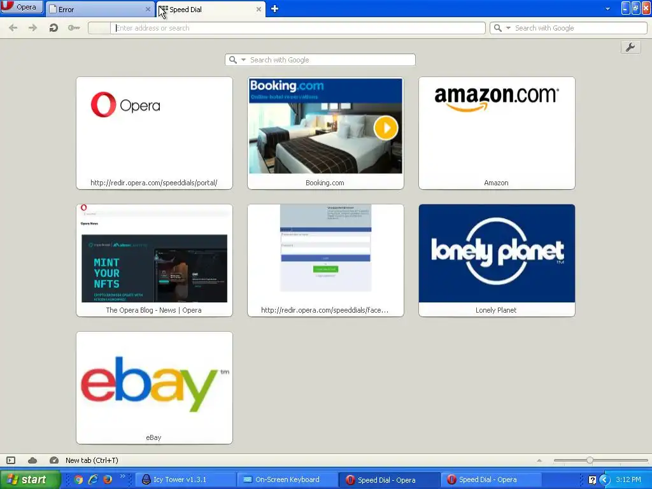Select second Speed Dial - Opera taskbar button
The width and height of the screenshot is (652, 489).
pos(491,479)
